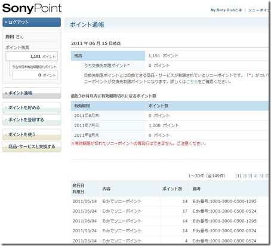Click the 内容 column header
The image size is (271, 246).
tap(131, 189)
